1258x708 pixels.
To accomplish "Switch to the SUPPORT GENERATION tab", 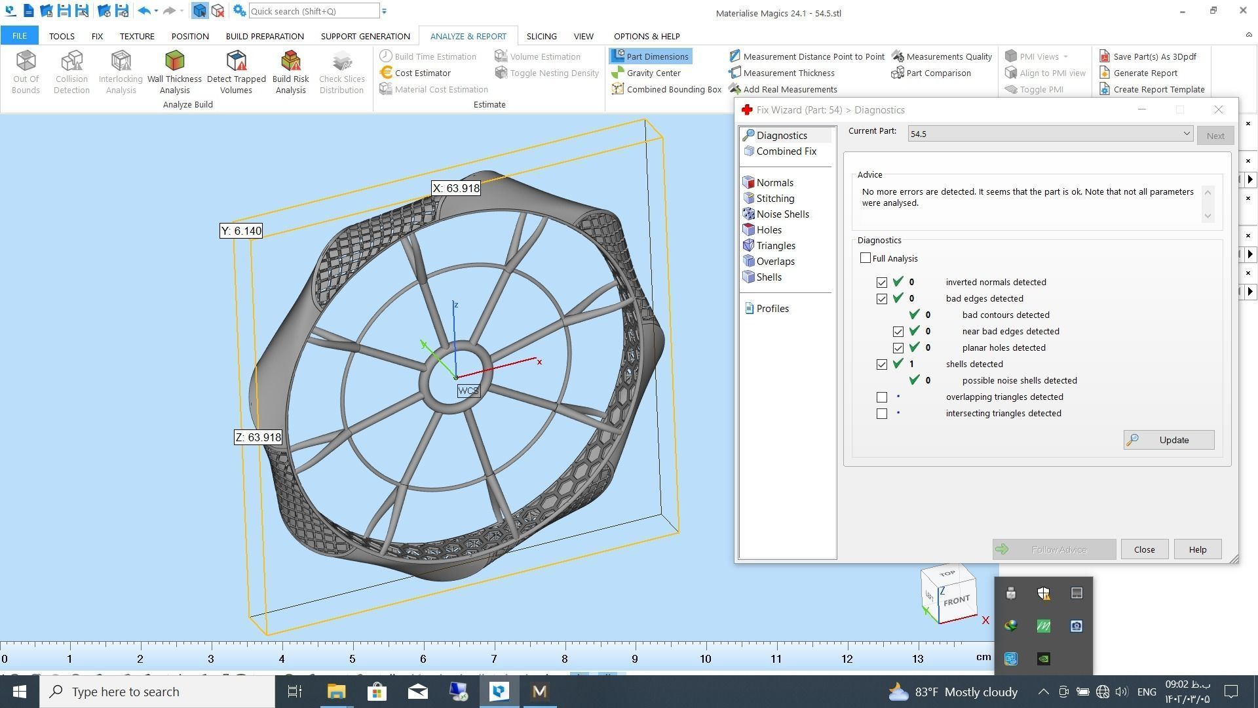I will tap(365, 36).
